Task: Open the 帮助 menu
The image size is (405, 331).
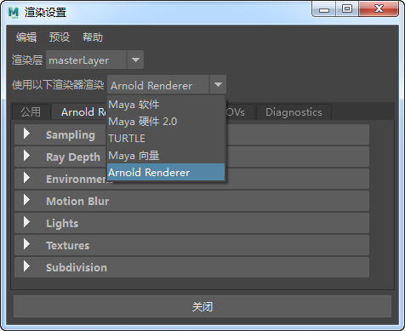Action: (93, 37)
